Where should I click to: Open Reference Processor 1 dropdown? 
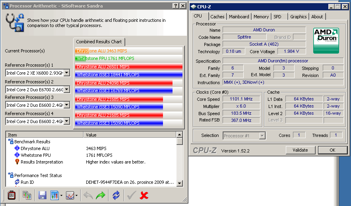(66, 73)
